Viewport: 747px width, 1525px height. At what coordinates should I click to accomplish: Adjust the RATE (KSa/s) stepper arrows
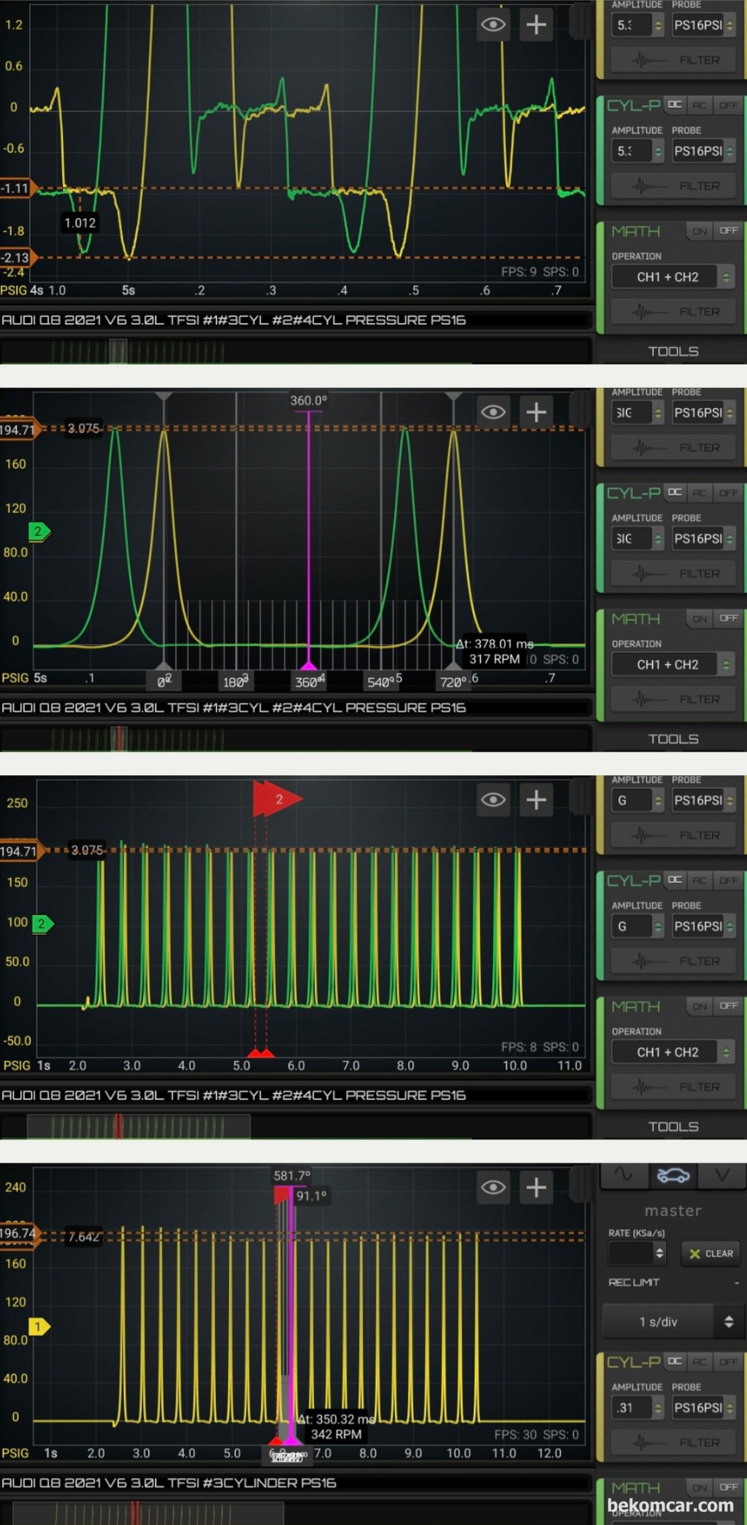coord(659,1252)
